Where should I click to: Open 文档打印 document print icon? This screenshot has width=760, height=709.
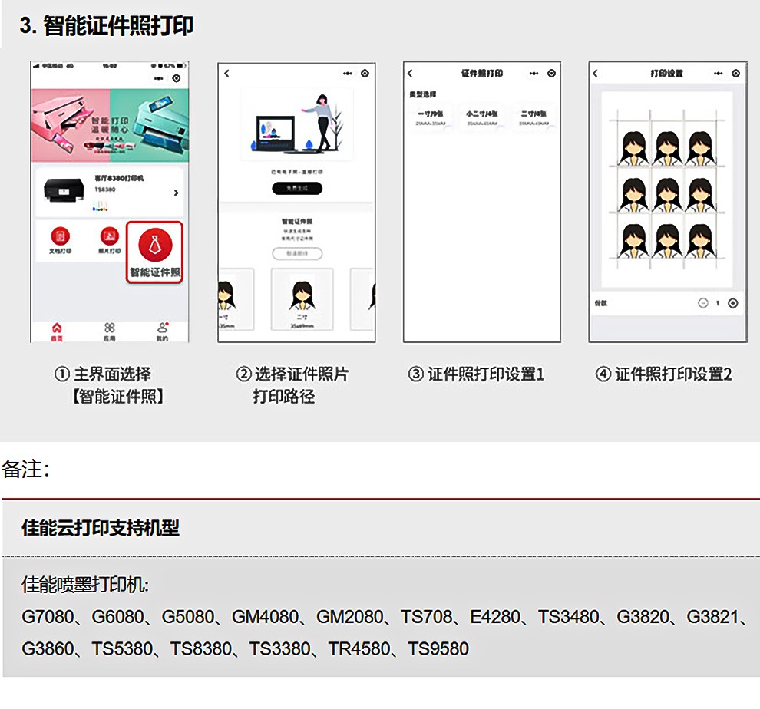[60, 236]
